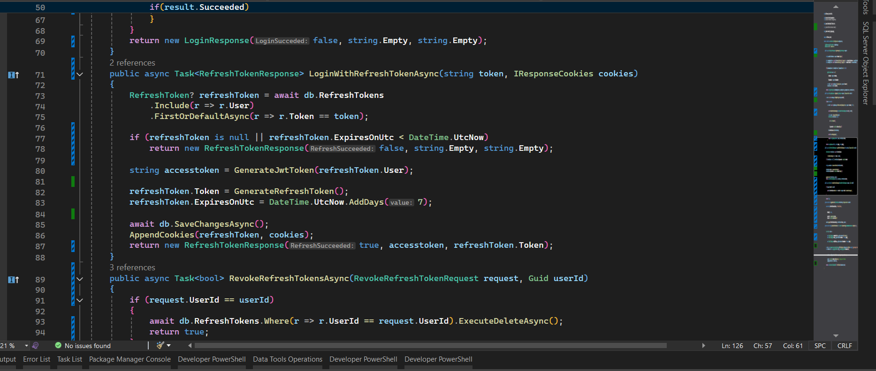Click line number 87 in the gutter
876x371 pixels.
tap(40, 246)
